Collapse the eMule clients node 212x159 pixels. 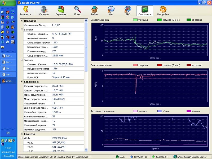pyautogui.click(x=22, y=138)
